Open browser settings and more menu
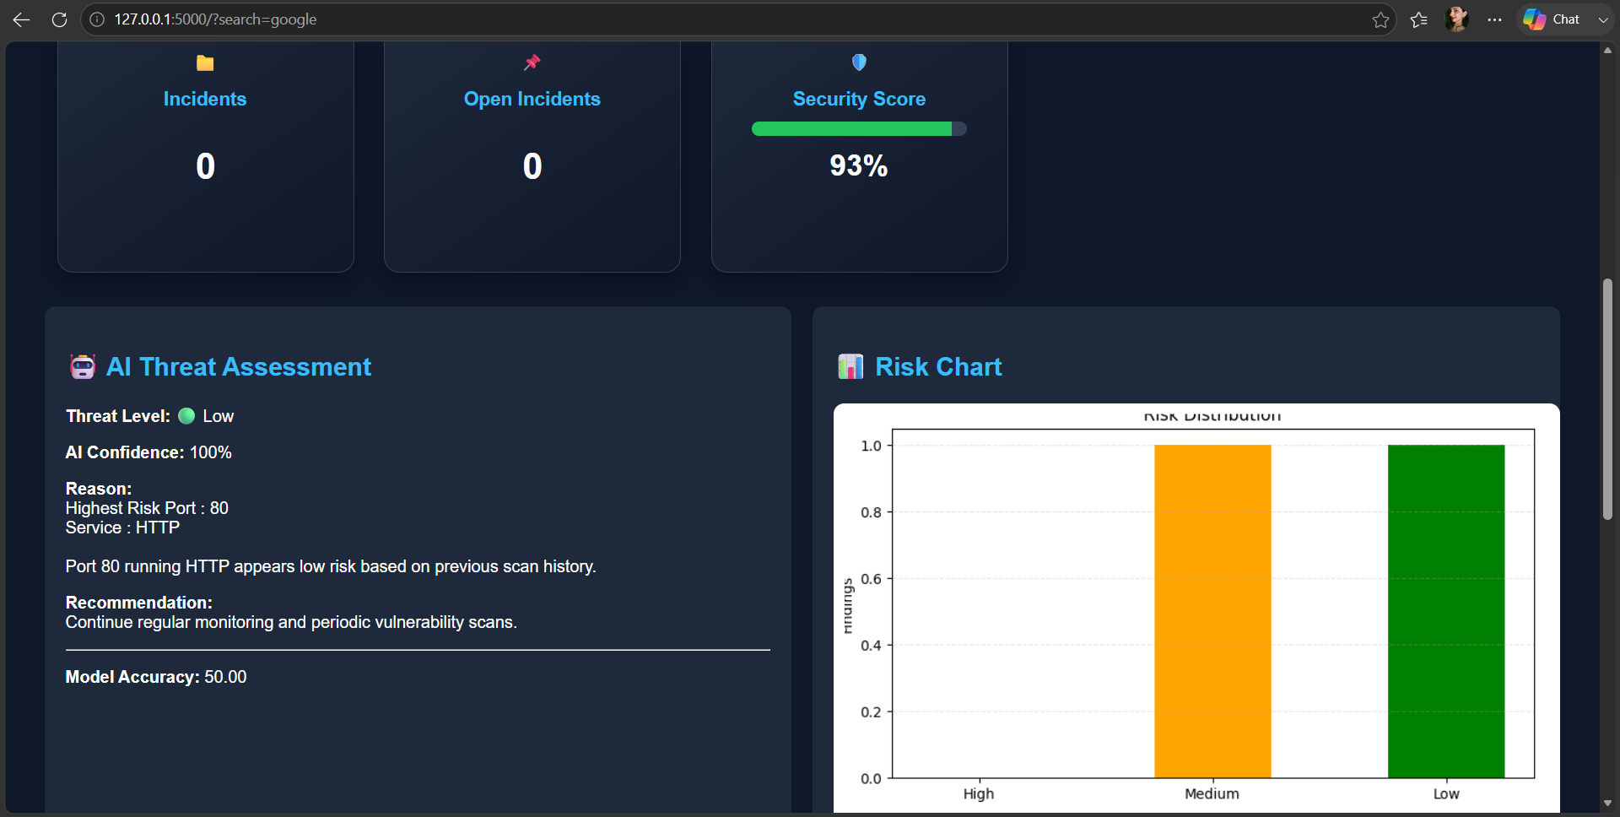 tap(1494, 19)
